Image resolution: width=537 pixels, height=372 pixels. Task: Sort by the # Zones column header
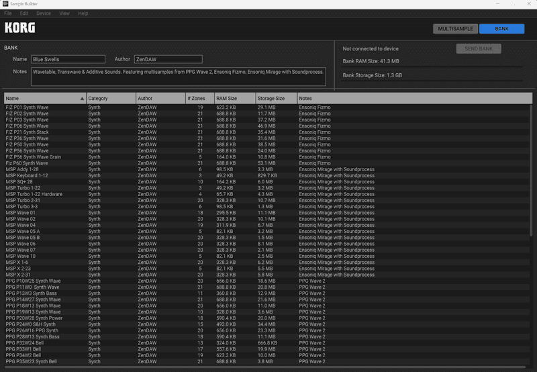[x=199, y=98]
